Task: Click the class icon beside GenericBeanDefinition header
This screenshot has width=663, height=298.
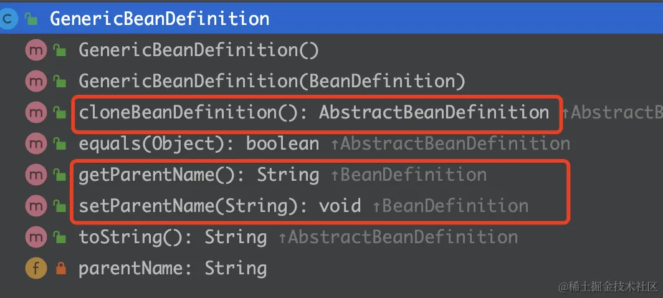Action: 7,19
